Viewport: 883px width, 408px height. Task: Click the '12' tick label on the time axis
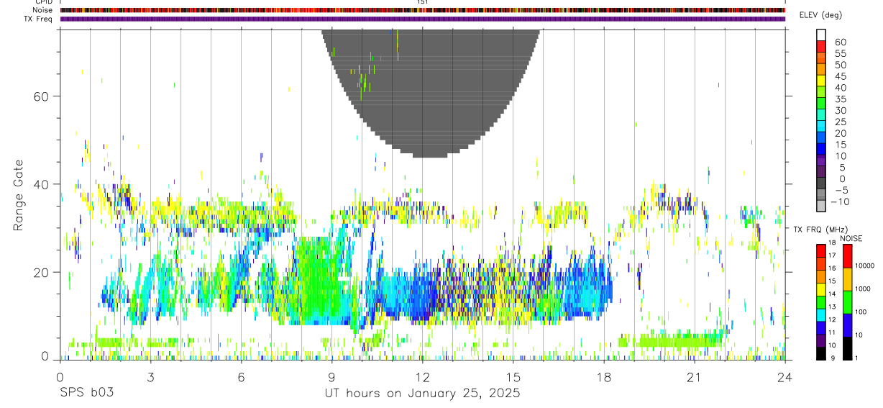click(x=423, y=376)
